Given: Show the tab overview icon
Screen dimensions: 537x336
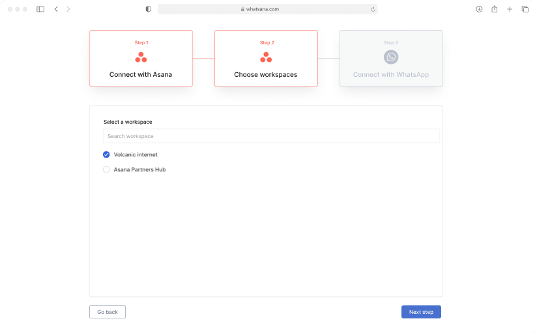Looking at the screenshot, I should pos(525,9).
